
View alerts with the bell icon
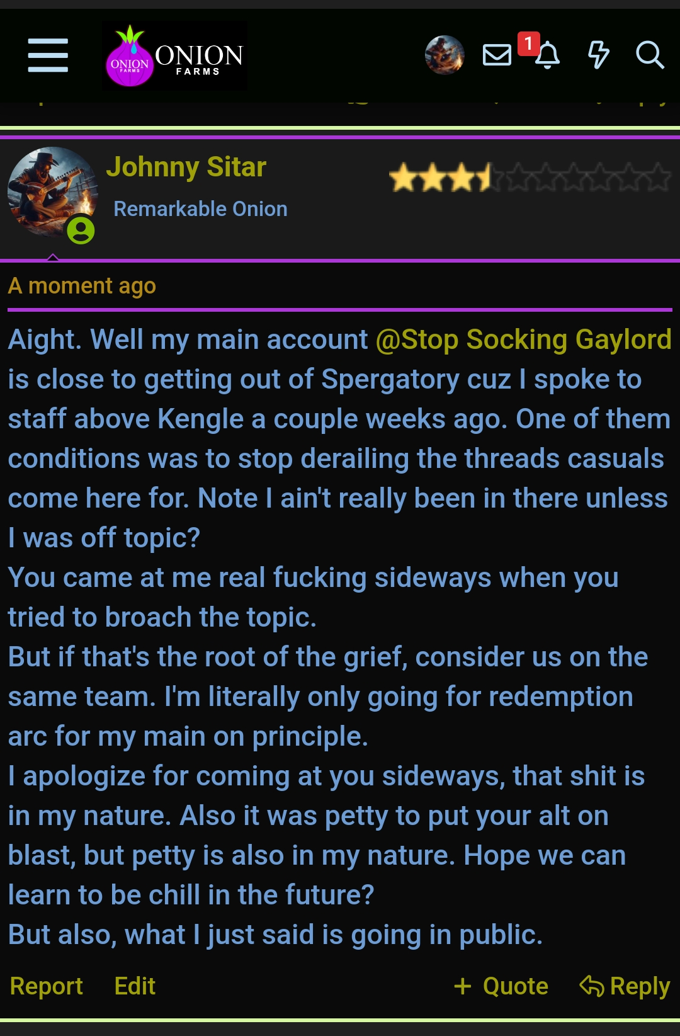(x=548, y=55)
